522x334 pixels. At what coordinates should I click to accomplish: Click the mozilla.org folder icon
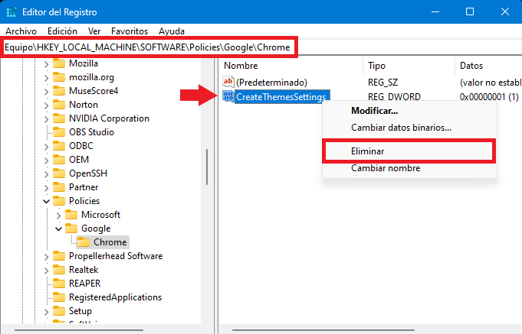59,77
